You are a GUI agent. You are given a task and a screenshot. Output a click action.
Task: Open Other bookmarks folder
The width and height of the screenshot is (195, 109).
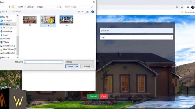pyautogui.click(x=188, y=12)
